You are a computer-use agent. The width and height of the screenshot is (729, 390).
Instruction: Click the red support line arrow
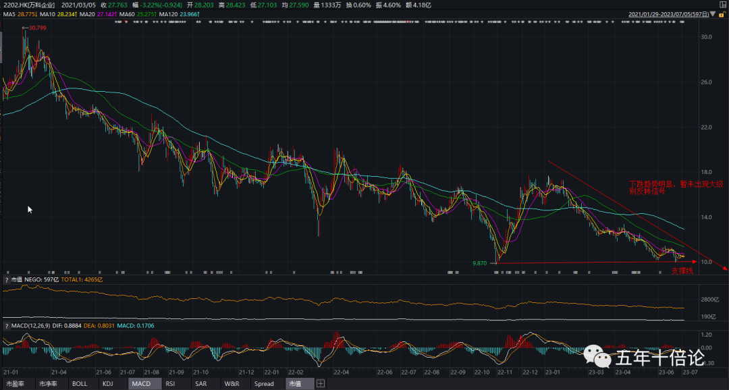pyautogui.click(x=694, y=262)
